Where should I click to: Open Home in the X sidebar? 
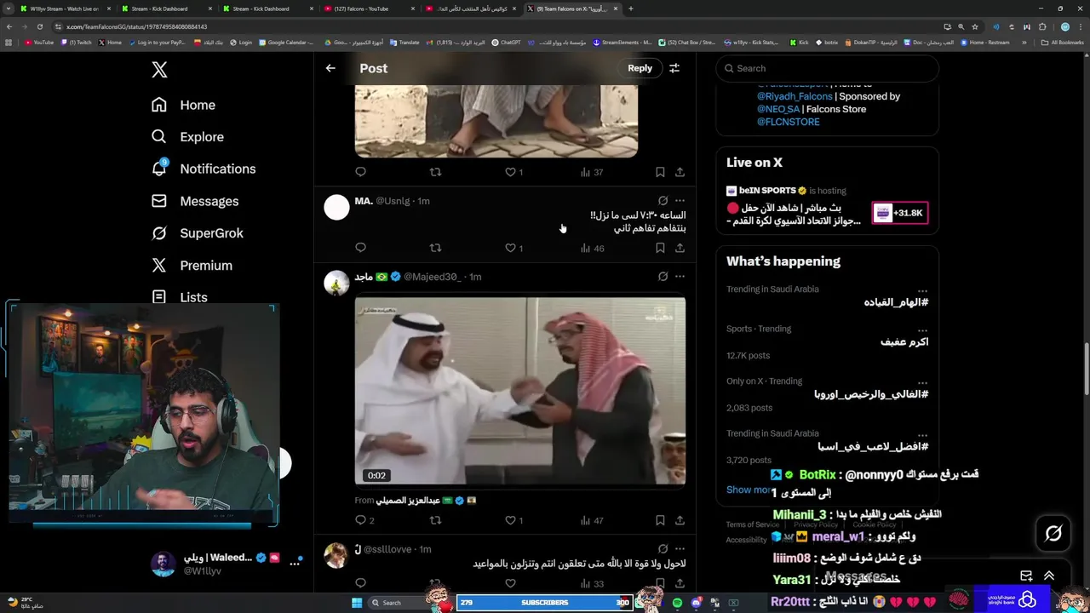[x=183, y=105]
